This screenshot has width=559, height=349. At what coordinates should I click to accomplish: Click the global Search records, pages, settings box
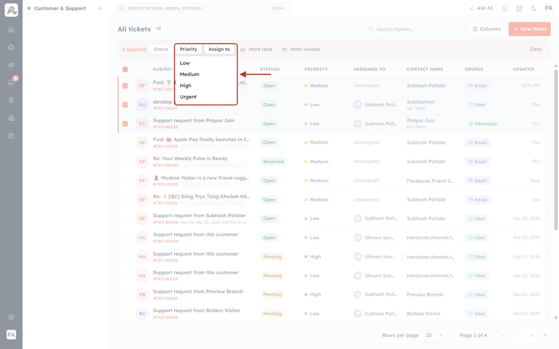point(203,8)
